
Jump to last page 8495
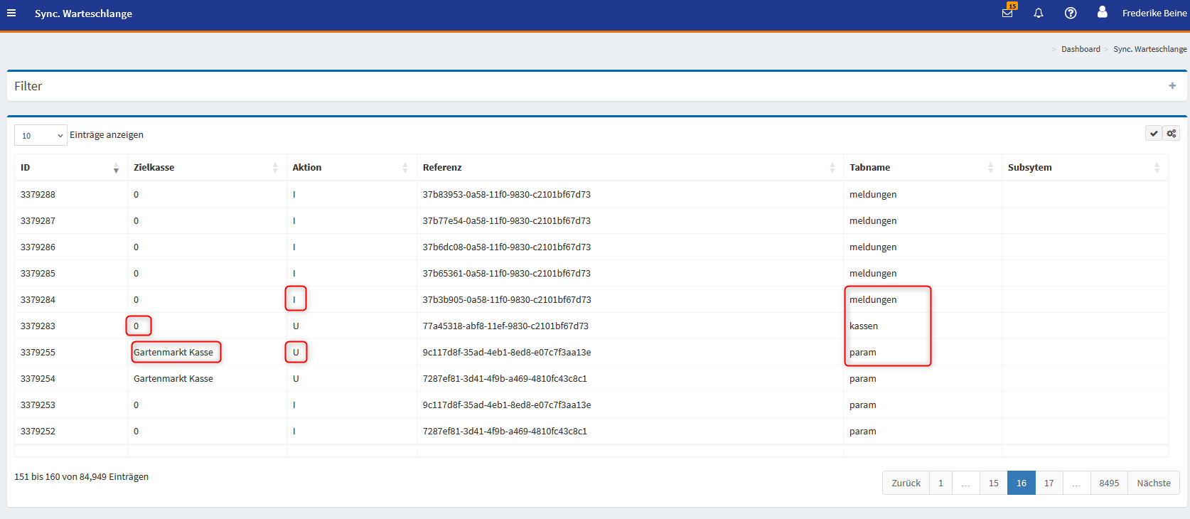tap(1108, 483)
